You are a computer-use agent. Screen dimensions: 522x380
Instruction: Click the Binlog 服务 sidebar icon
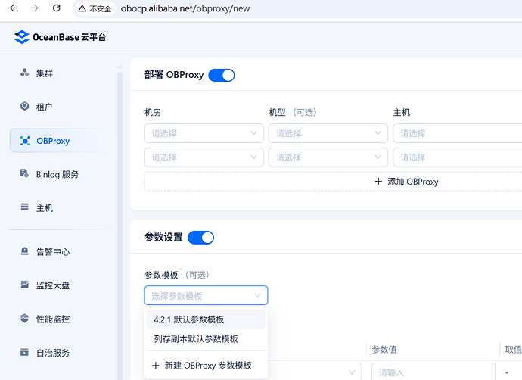(x=24, y=173)
